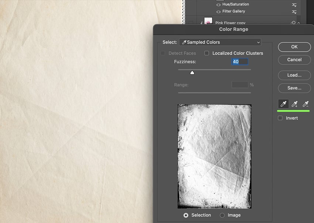The width and height of the screenshot is (314, 223).
Task: Collapse the Pink Flower copy layer effects
Action: pyautogui.click(x=298, y=23)
